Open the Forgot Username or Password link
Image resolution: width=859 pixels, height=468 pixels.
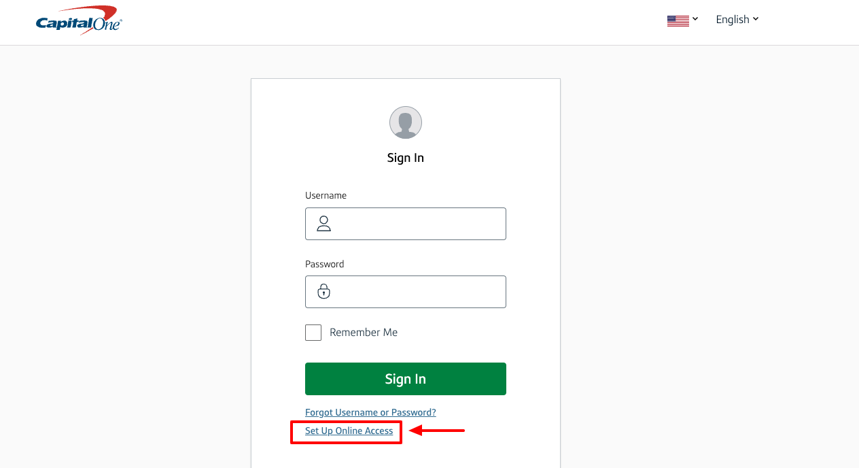pyautogui.click(x=370, y=412)
